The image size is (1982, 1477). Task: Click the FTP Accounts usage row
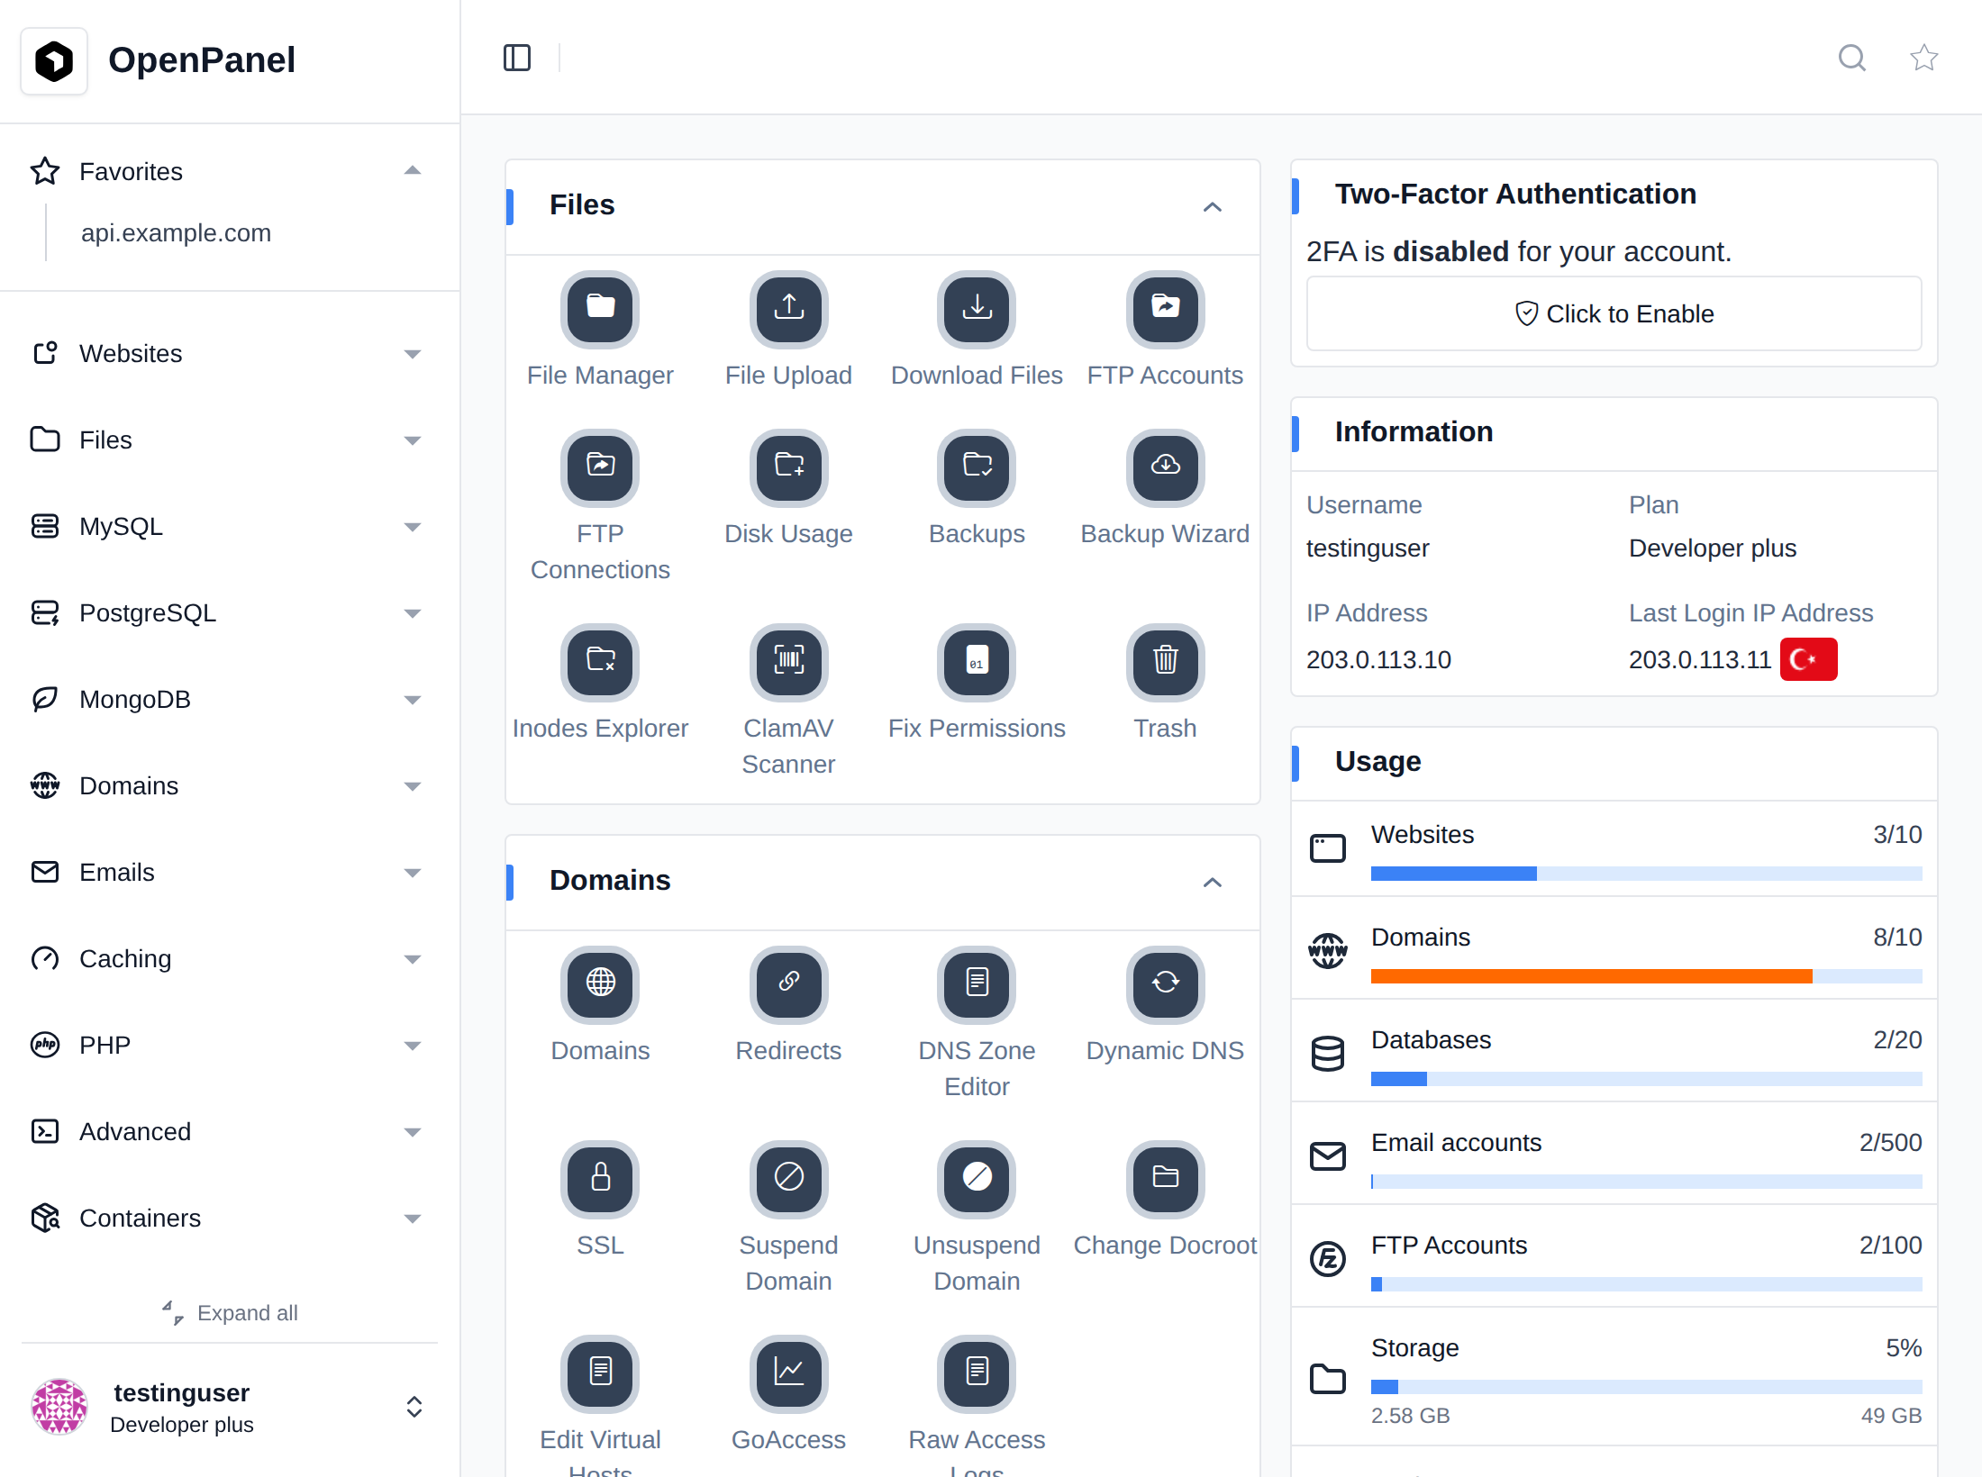[x=1614, y=1256]
